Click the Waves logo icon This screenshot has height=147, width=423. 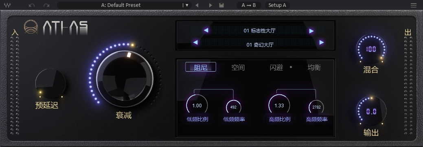(7, 5)
